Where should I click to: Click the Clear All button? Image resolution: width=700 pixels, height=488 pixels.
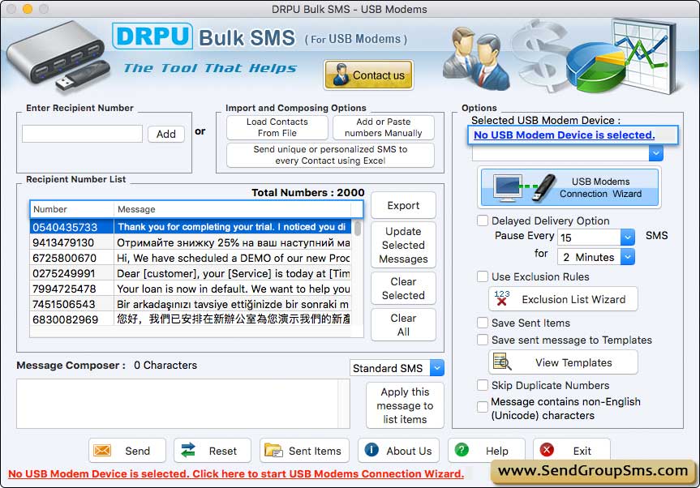click(403, 325)
